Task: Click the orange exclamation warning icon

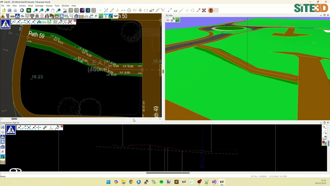Action: click(211, 10)
